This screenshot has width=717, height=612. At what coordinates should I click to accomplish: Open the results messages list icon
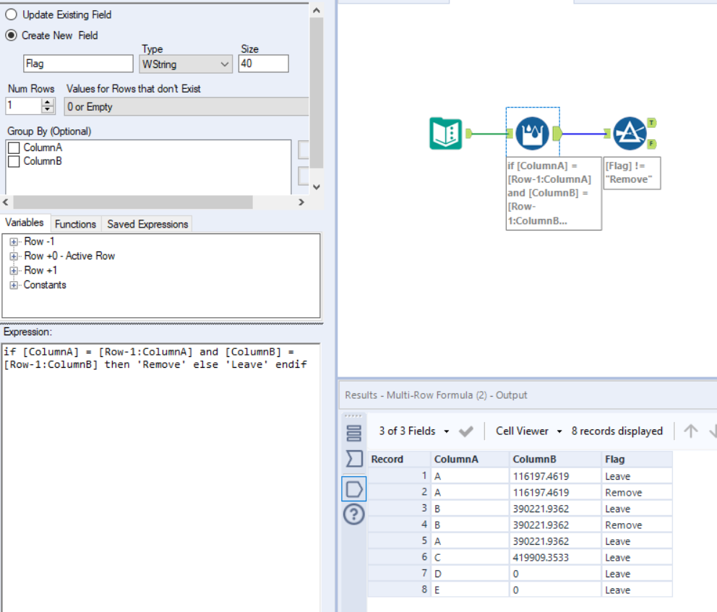point(354,433)
